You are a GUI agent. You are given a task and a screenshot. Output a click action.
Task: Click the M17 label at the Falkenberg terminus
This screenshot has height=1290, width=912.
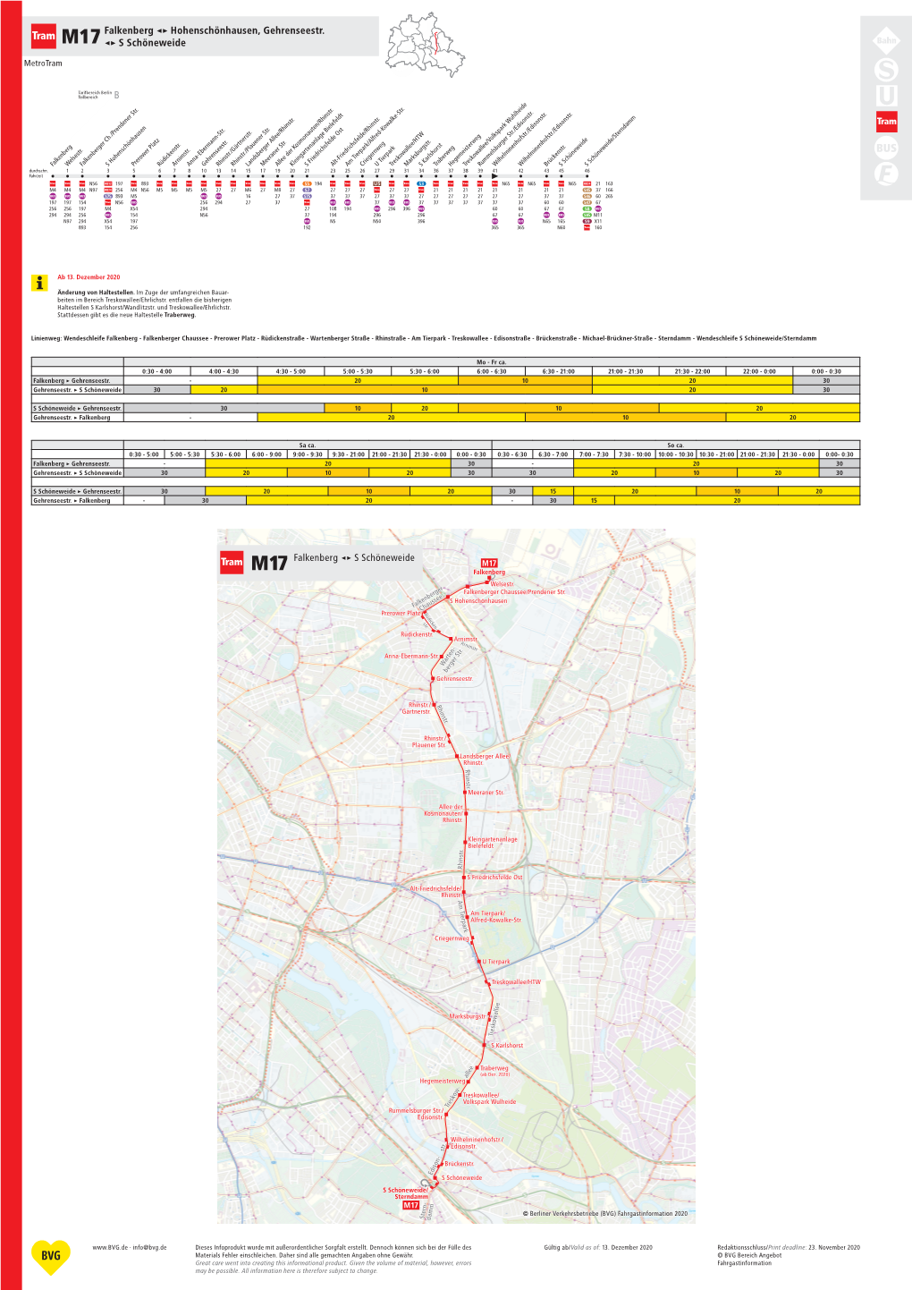coord(489,564)
